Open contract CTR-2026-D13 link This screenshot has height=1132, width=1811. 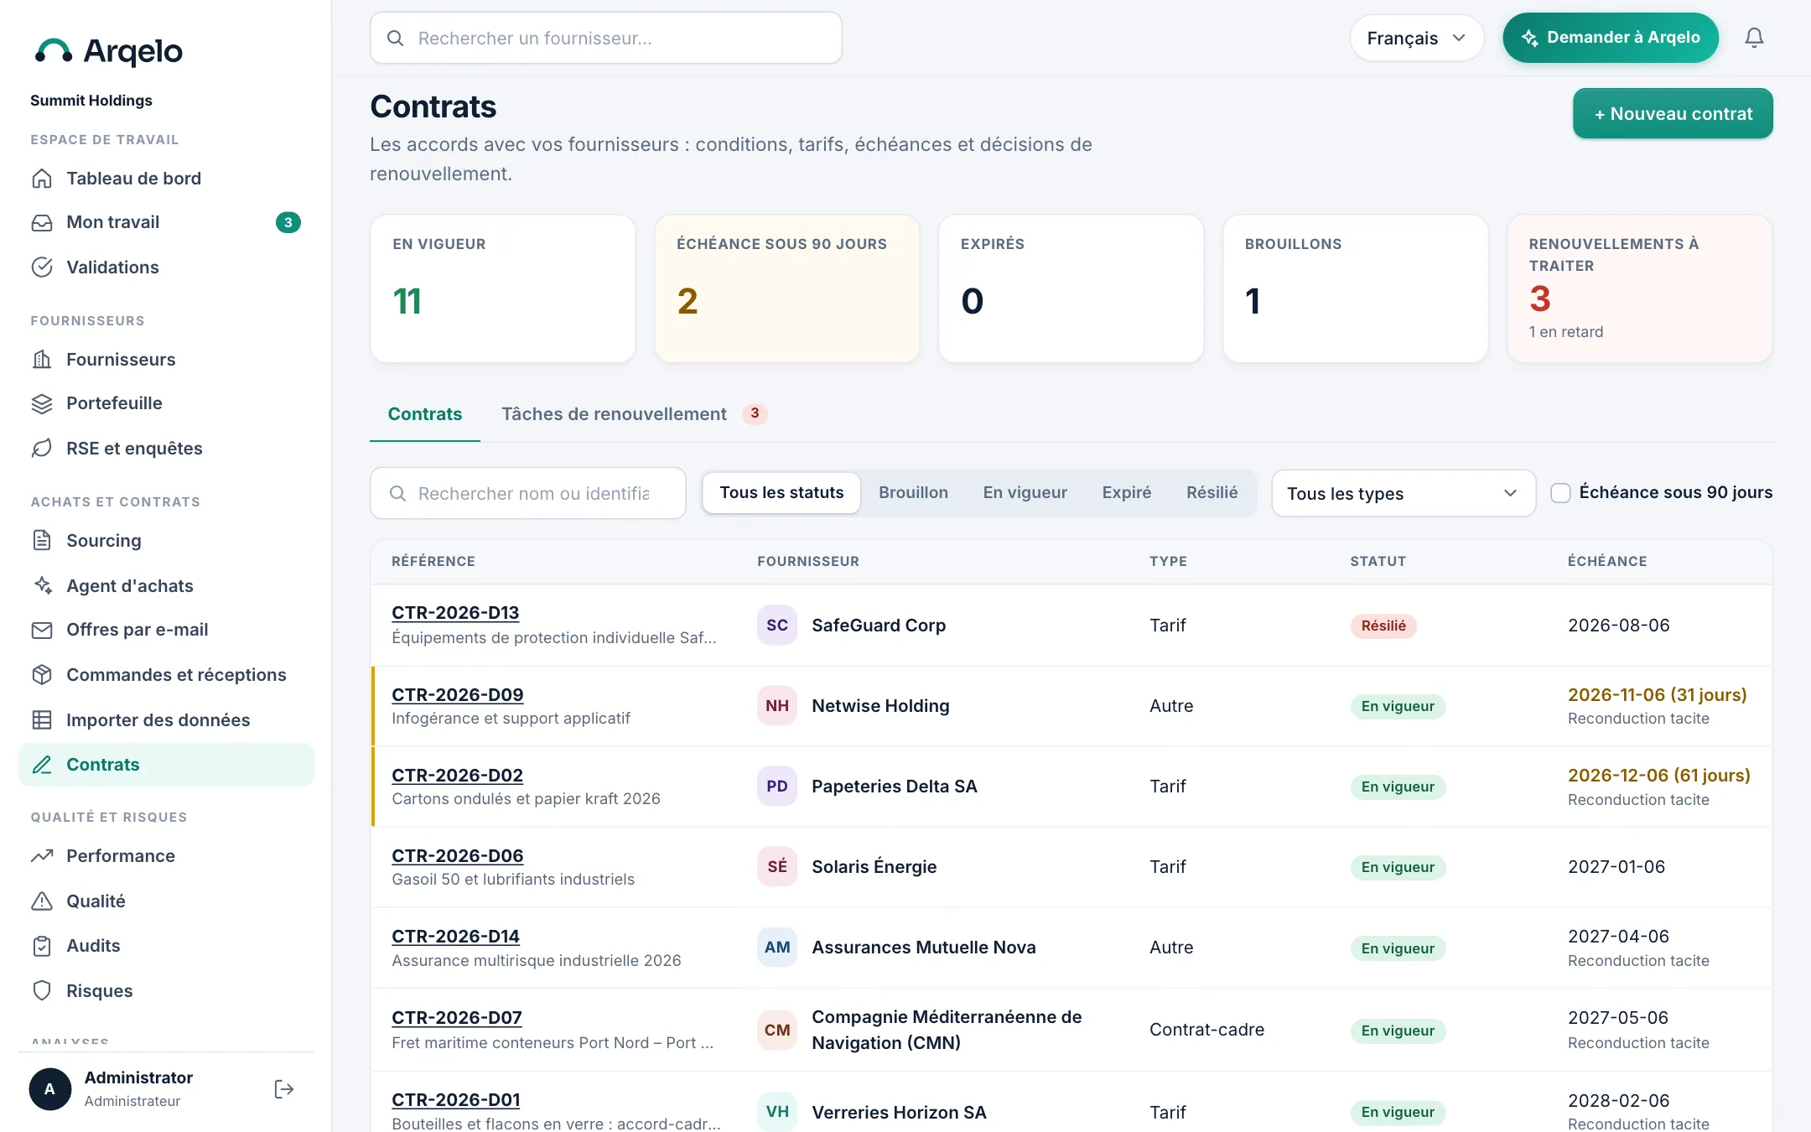click(455, 613)
